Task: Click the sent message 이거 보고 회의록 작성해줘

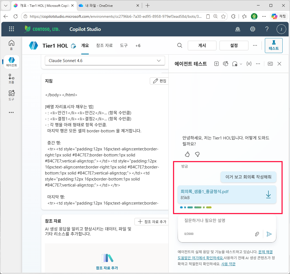Action: [x=248, y=177]
